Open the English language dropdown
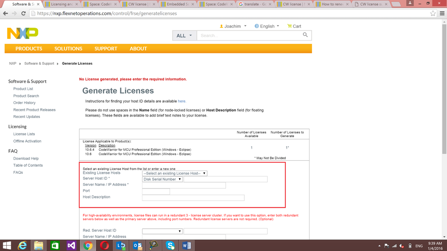447x251 pixels. pyautogui.click(x=267, y=26)
